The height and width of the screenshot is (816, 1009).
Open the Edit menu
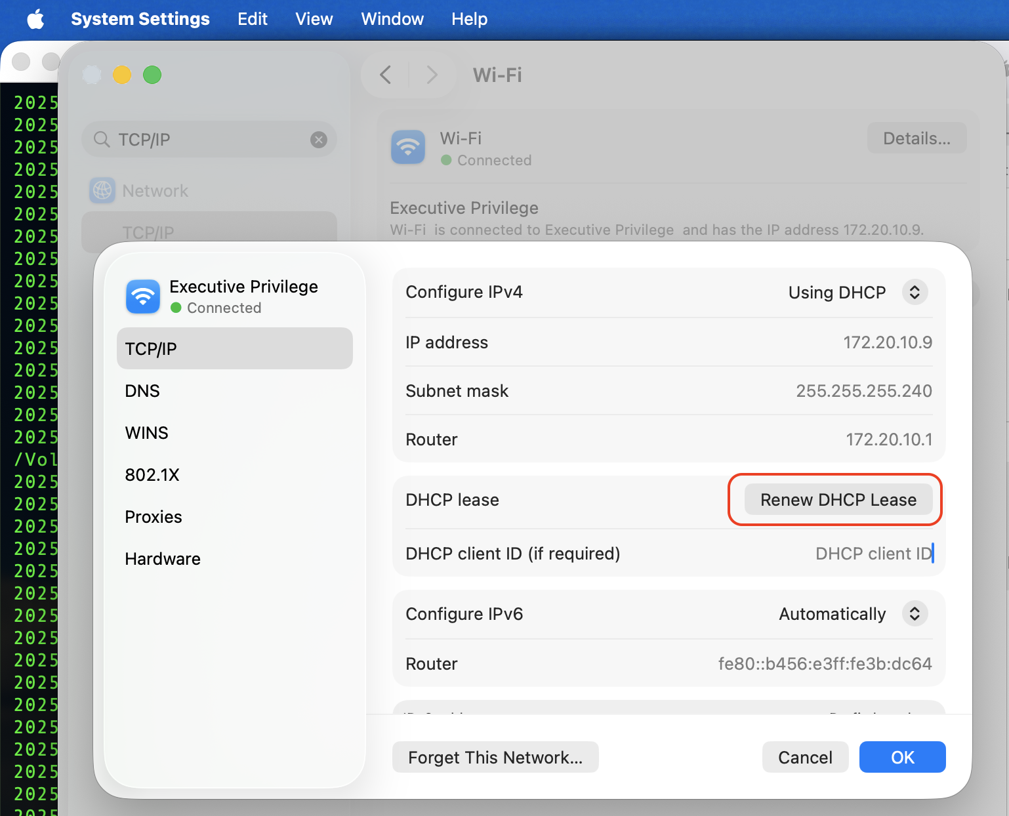pos(253,19)
